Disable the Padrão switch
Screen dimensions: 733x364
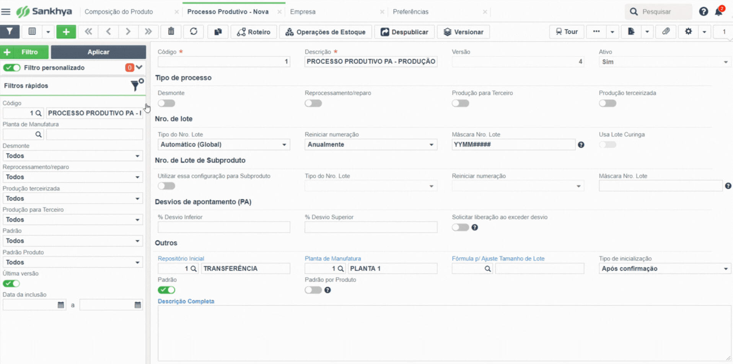point(166,290)
